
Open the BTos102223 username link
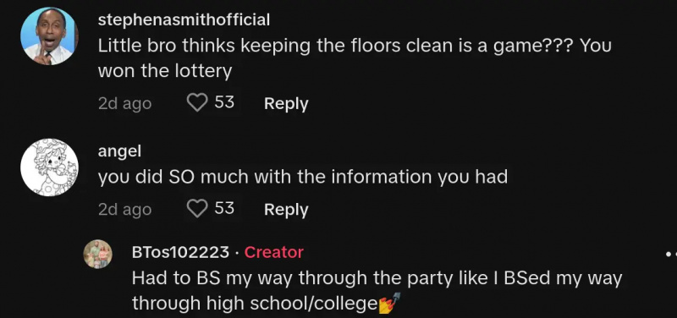180,252
